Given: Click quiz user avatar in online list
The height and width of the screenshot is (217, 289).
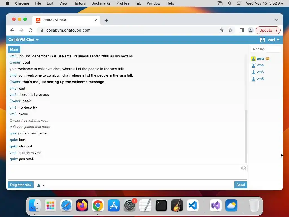Looking at the screenshot, I should (253, 59).
